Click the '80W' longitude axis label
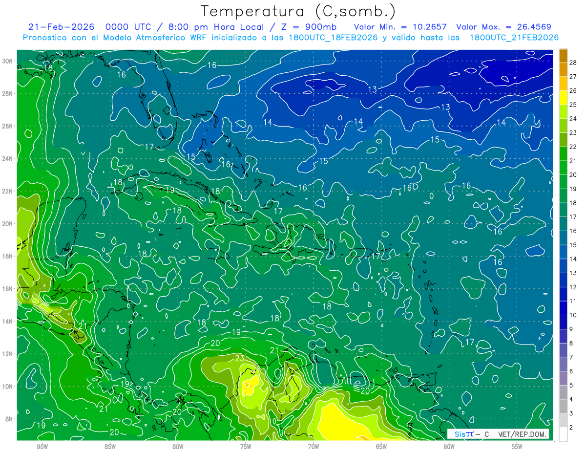This screenshot has height=453, width=586. [x=178, y=447]
